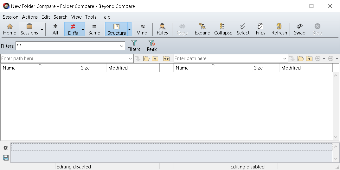The image size is (340, 170).
Task: Click the file list scrollbar down arrow
Action: [x=336, y=137]
